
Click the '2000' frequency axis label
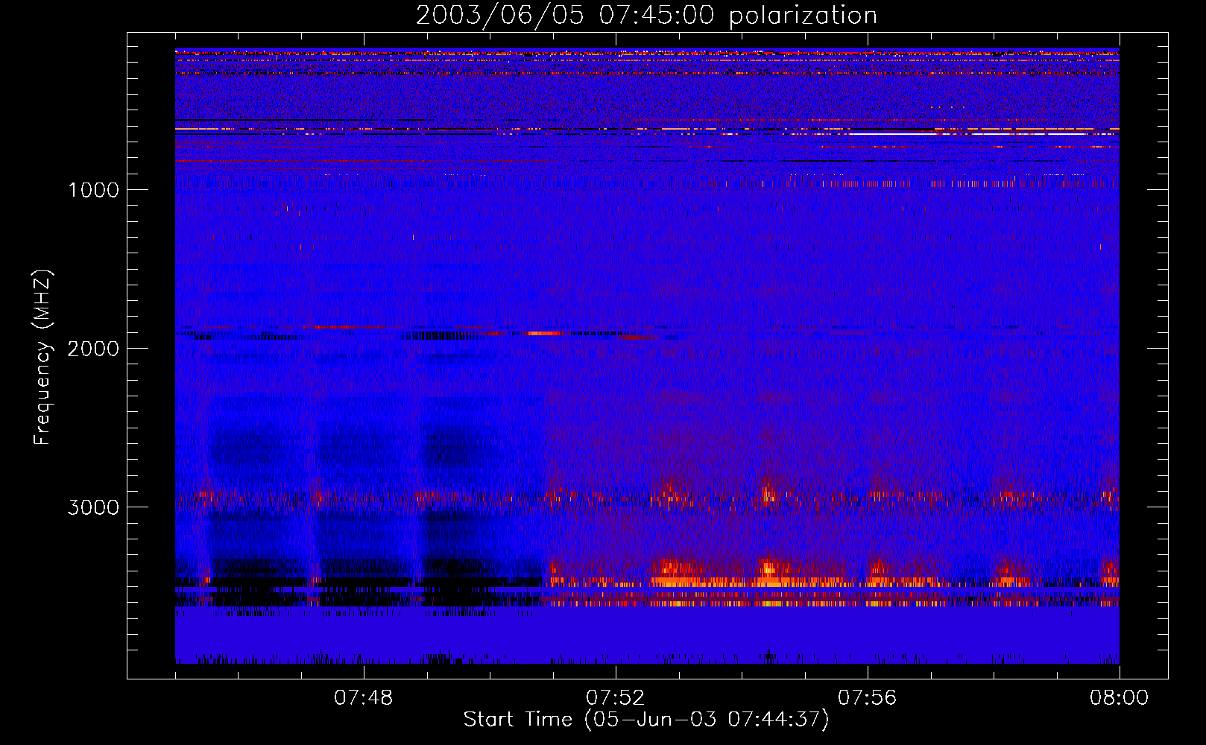(x=93, y=349)
